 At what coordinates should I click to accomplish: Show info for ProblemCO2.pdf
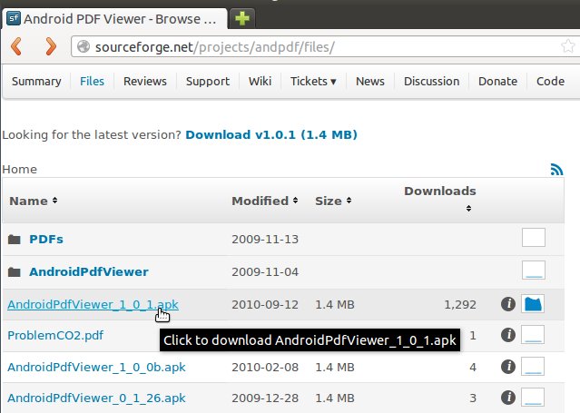coord(508,335)
